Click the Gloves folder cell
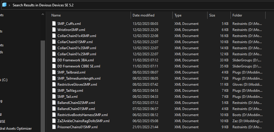This screenshot has height=132, width=274. point(247,85)
